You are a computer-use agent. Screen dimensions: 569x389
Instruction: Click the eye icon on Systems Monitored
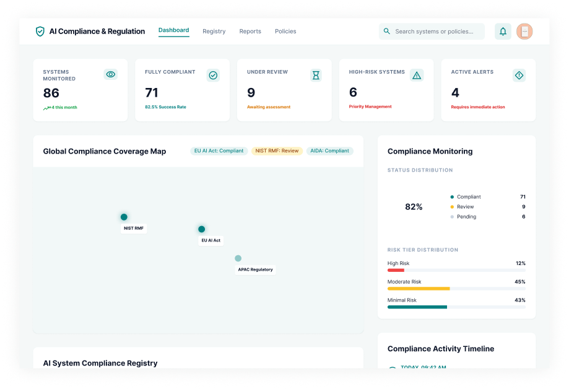point(111,74)
